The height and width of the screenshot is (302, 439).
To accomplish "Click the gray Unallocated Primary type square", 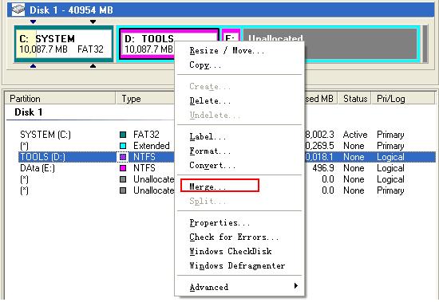I will pyautogui.click(x=123, y=190).
